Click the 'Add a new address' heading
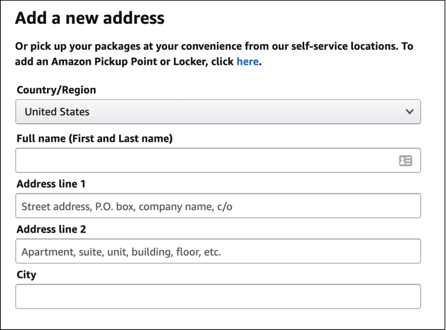 (x=90, y=18)
